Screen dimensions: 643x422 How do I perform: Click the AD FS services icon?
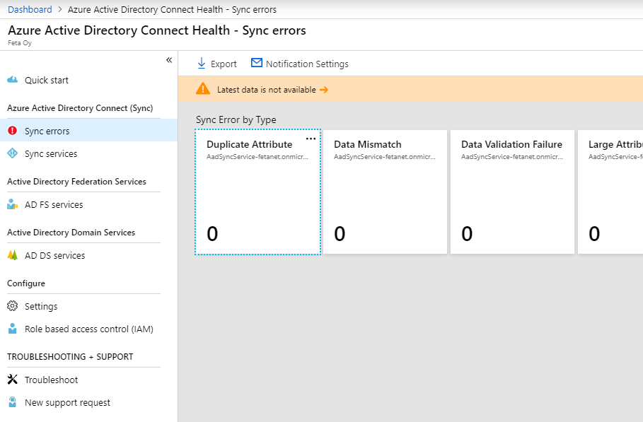coord(12,204)
